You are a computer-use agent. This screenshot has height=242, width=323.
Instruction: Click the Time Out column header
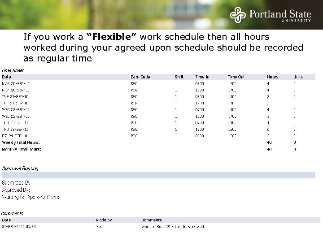(236, 77)
